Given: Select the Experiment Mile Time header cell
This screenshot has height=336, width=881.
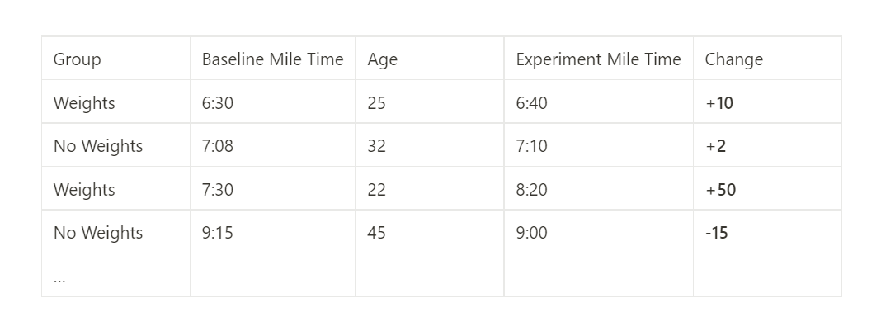Looking at the screenshot, I should click(598, 59).
